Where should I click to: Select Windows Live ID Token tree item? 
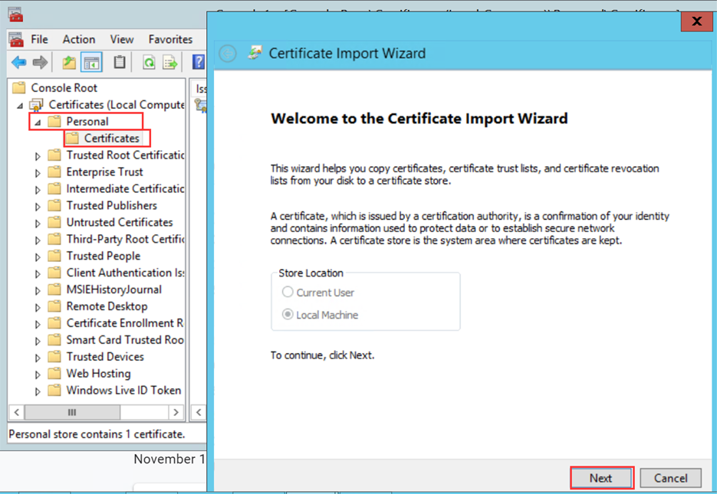(123, 391)
